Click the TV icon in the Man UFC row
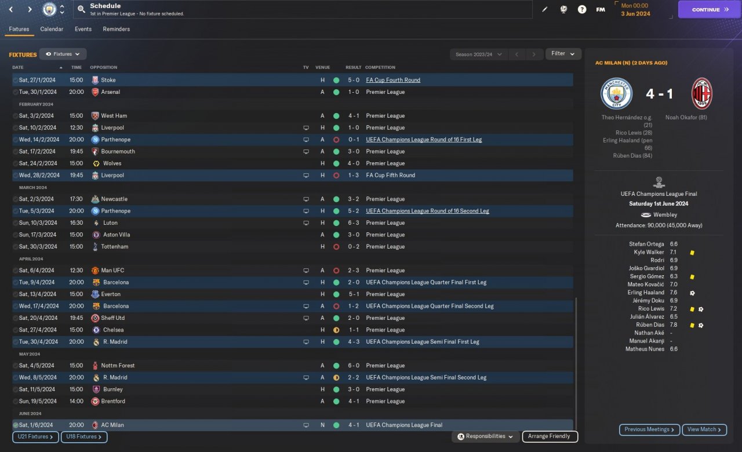The height and width of the screenshot is (452, 742). 306,271
